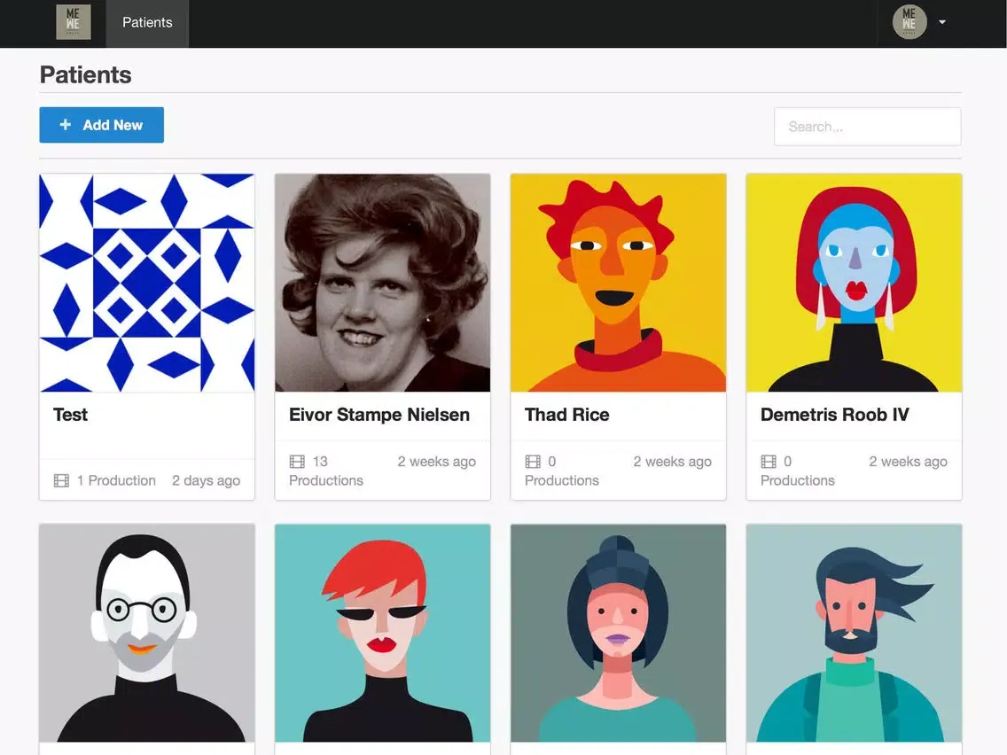Expand the user account dropdown caret
The width and height of the screenshot is (1007, 755).
tap(941, 23)
